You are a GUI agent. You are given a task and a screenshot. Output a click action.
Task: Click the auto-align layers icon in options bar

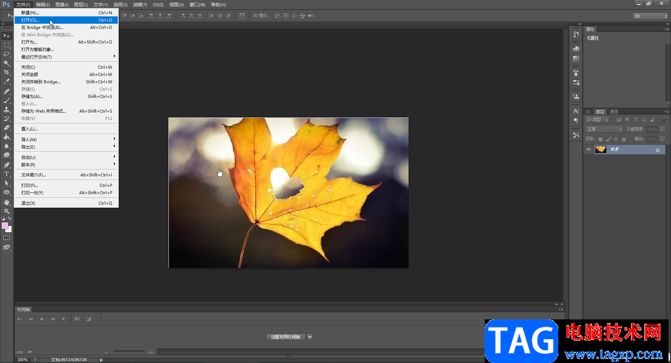[242, 16]
